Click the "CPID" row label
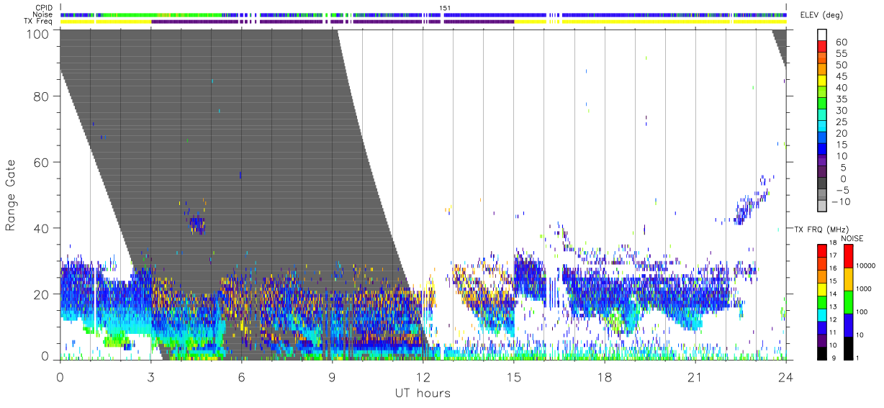Image resolution: width=884 pixels, height=408 pixels. click(x=44, y=8)
